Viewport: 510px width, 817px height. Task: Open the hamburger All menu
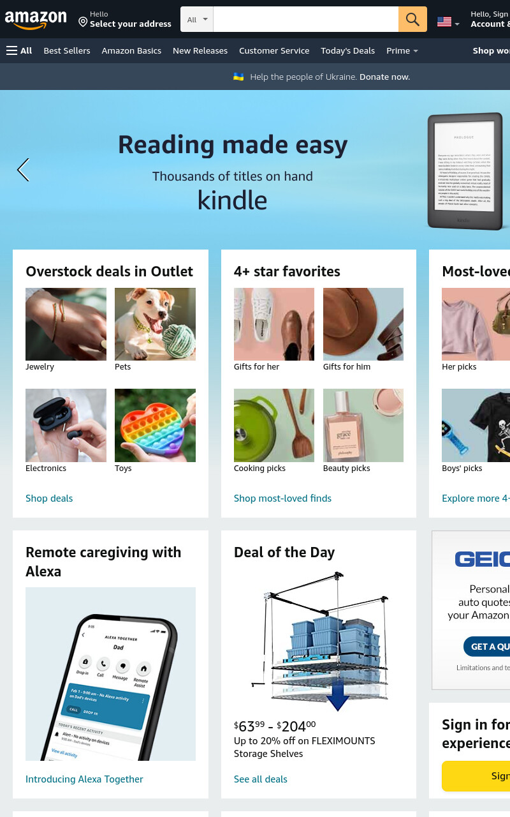pyautogui.click(x=19, y=50)
